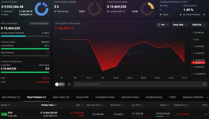Click the 1W Total PnL $ -66,633.13 value

(x=64, y=28)
